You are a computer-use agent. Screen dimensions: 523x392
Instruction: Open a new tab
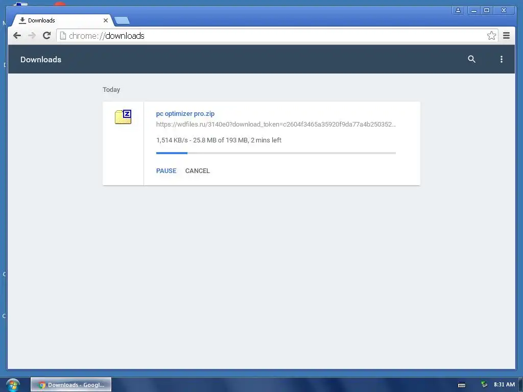click(122, 20)
